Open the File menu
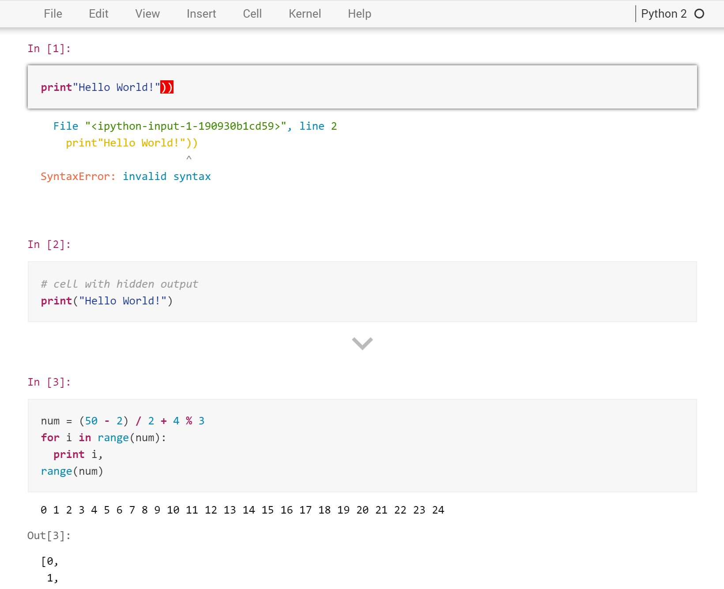 [x=53, y=14]
